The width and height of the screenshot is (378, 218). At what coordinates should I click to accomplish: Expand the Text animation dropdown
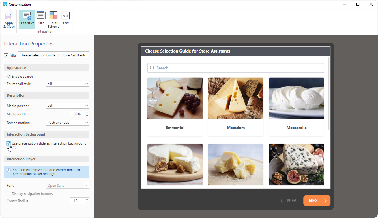click(68, 123)
